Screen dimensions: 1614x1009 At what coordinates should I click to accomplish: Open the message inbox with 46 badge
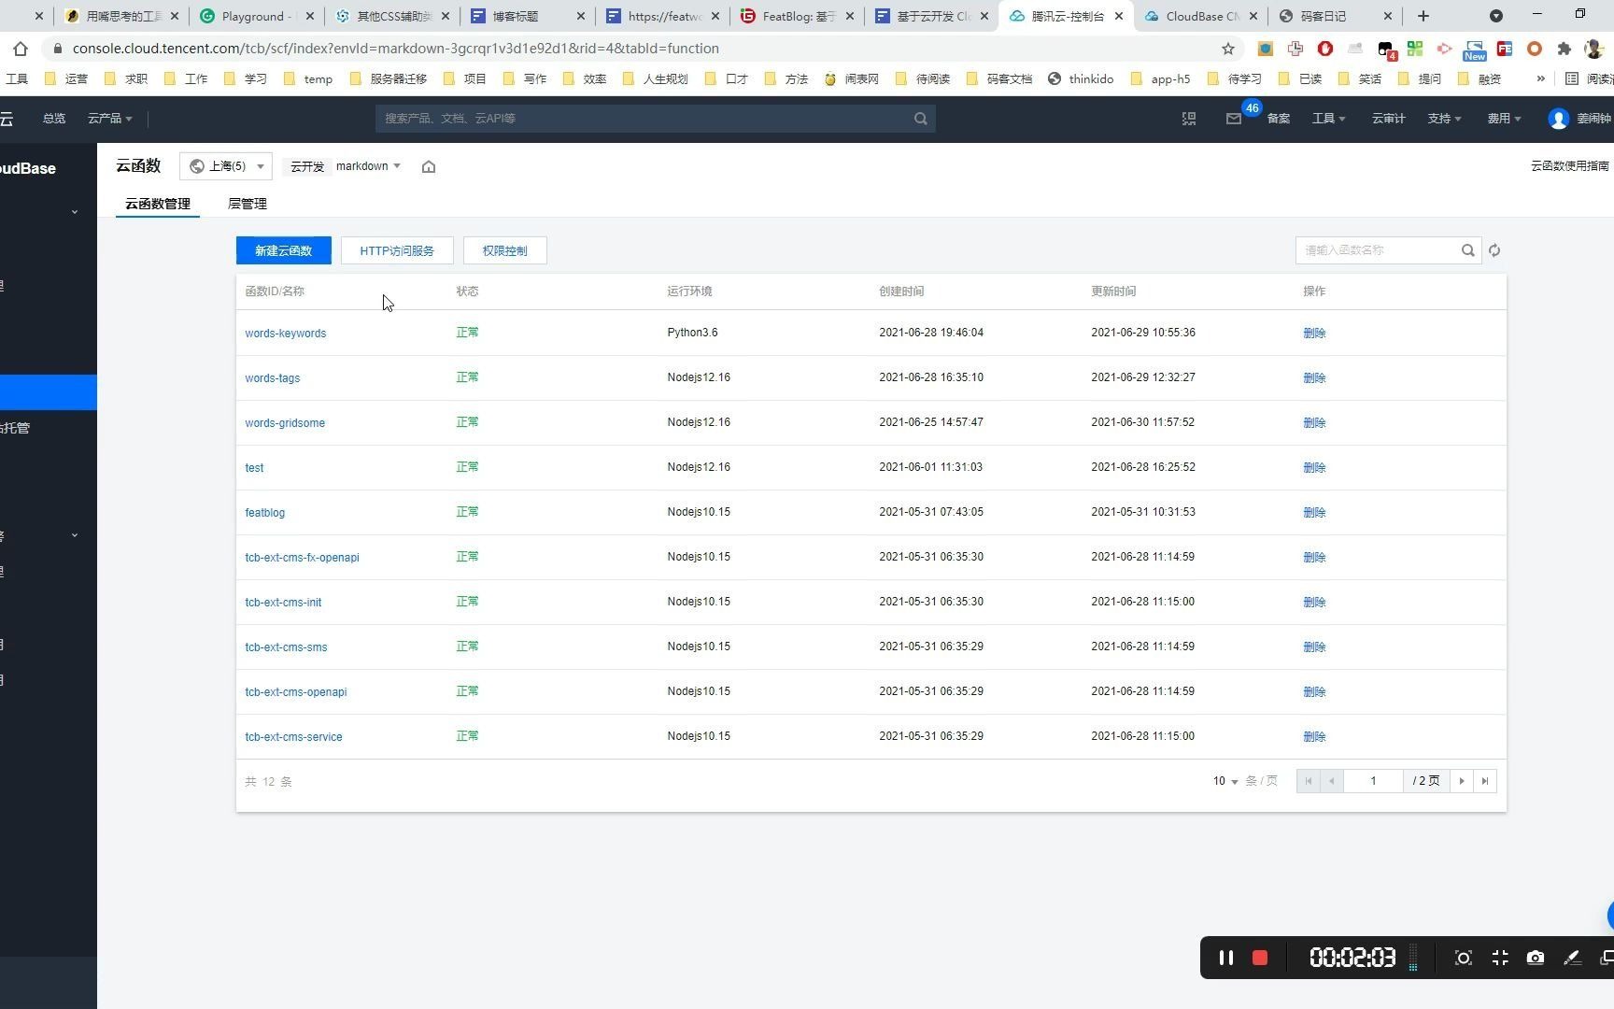pyautogui.click(x=1234, y=119)
